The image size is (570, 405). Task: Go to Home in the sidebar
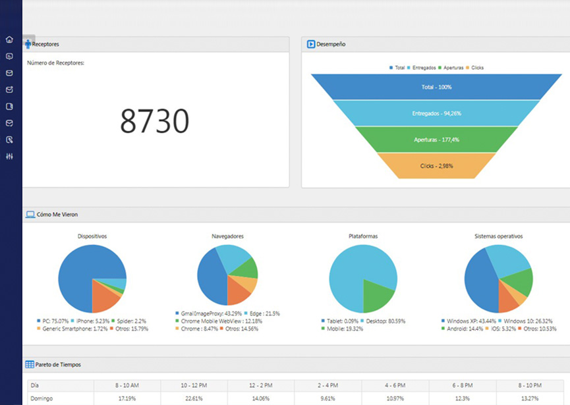pos(9,40)
